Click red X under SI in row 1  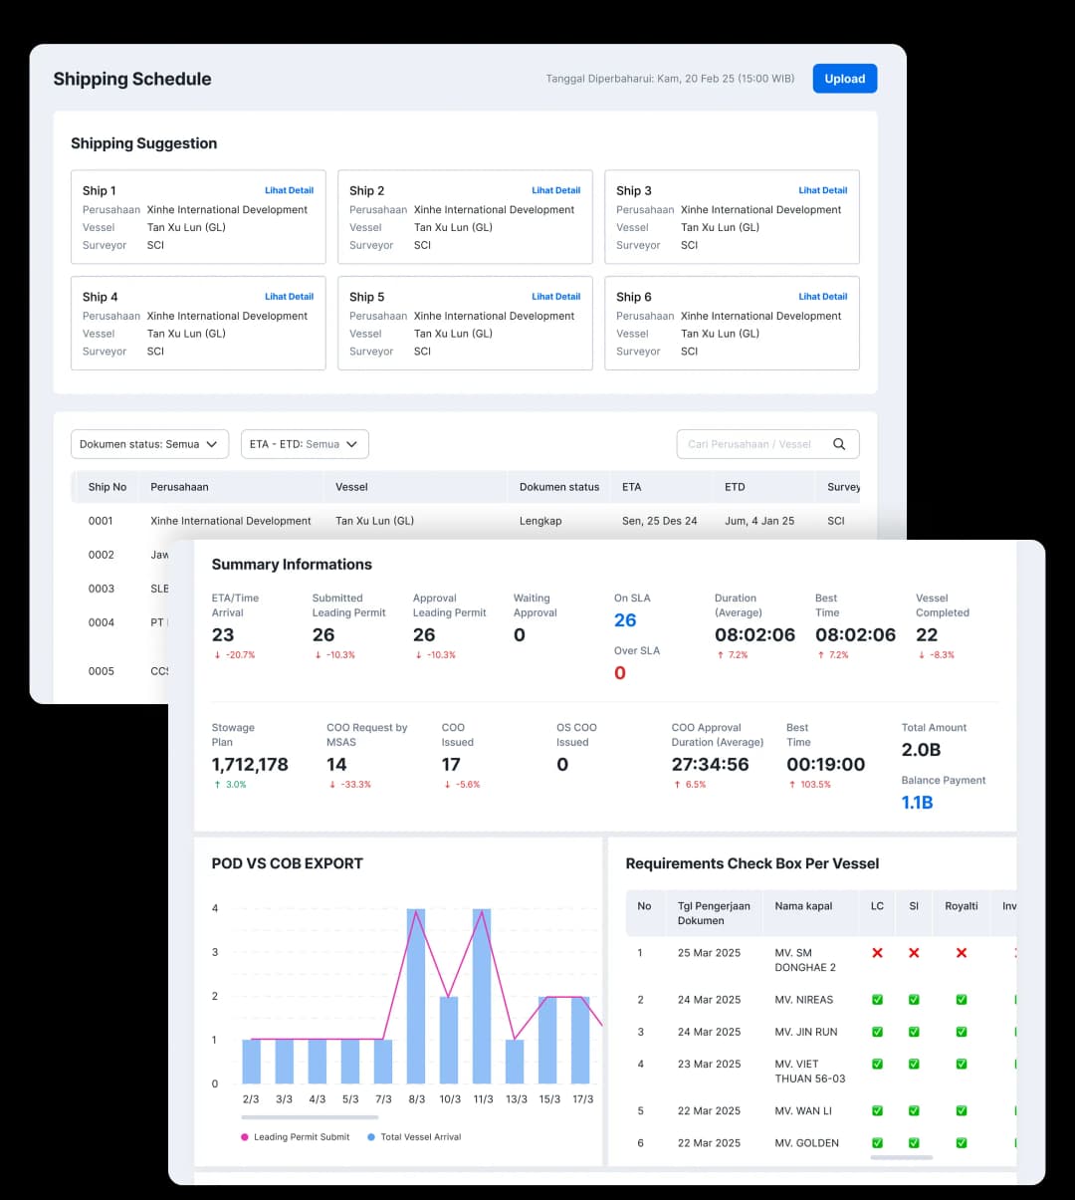[914, 953]
